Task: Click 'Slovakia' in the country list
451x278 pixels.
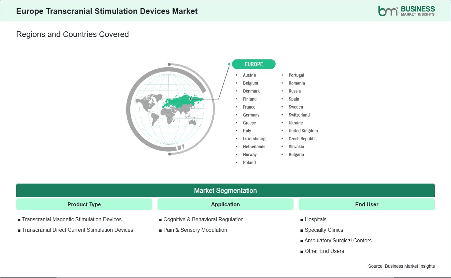Action: point(296,147)
